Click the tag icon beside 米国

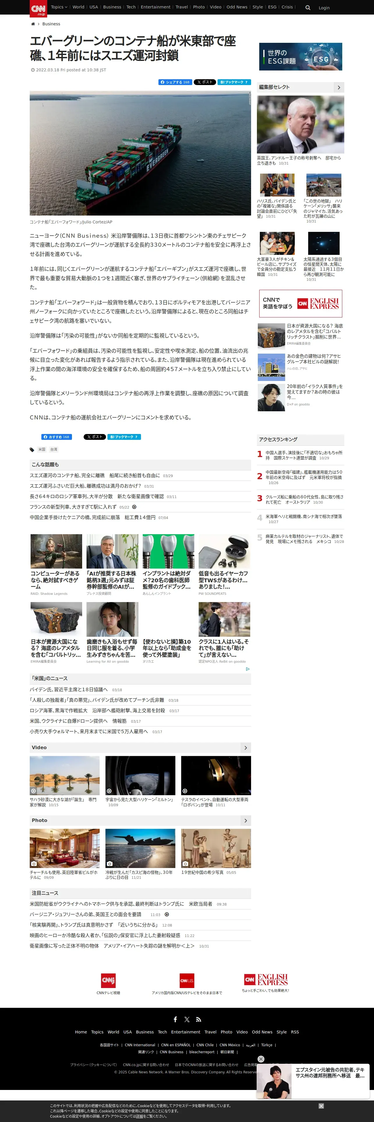tap(32, 449)
